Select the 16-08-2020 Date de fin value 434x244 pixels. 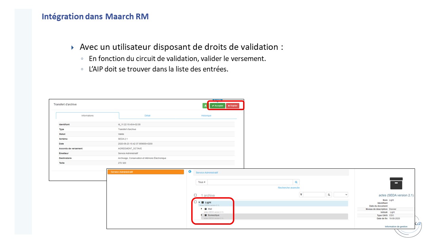coord(394,219)
